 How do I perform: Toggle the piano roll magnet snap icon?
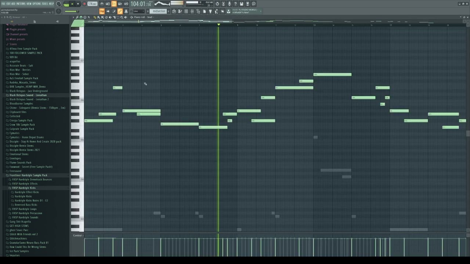(81, 17)
